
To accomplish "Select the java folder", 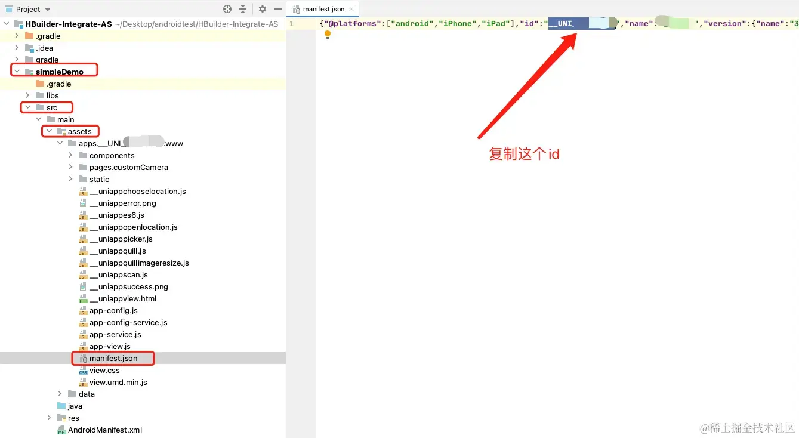I will pyautogui.click(x=75, y=406).
